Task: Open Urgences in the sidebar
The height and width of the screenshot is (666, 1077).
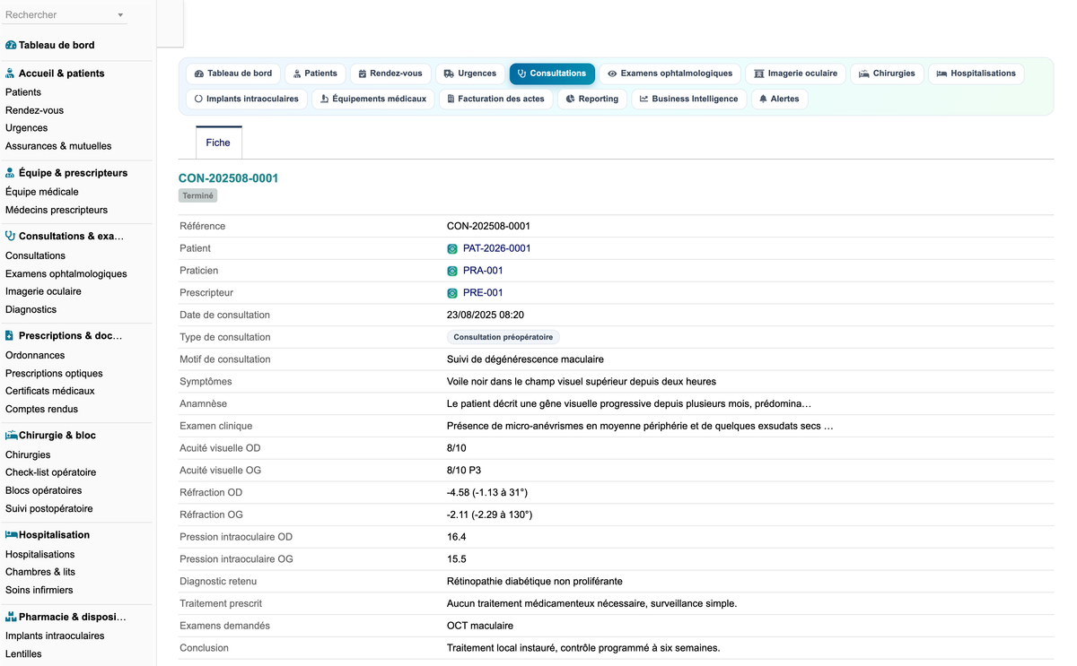Action: tap(27, 128)
